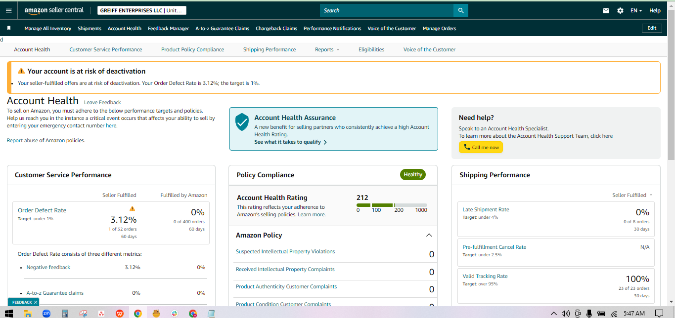The height and width of the screenshot is (318, 675).
Task: Expand the Reports tab dropdown
Action: click(327, 49)
